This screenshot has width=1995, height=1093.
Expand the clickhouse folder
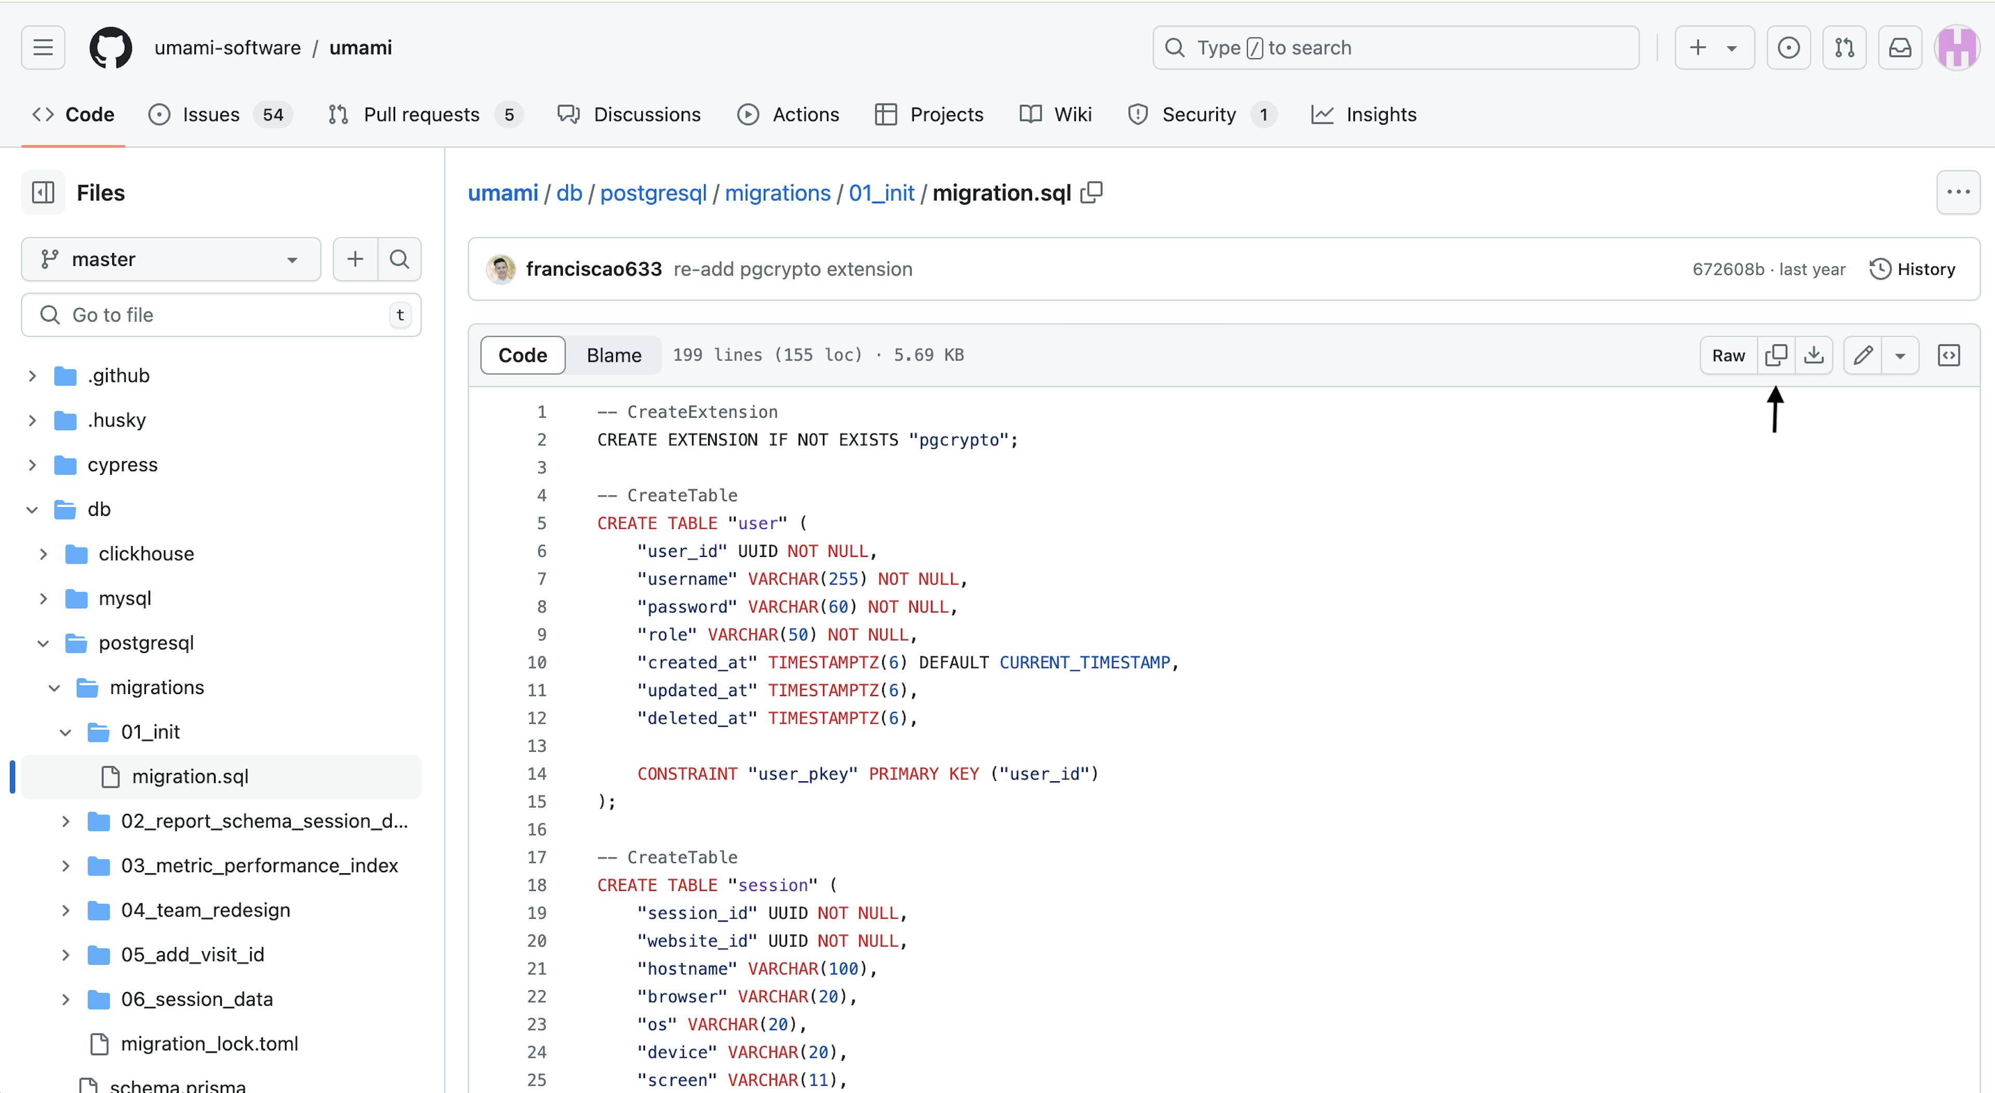(x=43, y=554)
